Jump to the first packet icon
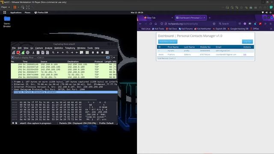 72,53
